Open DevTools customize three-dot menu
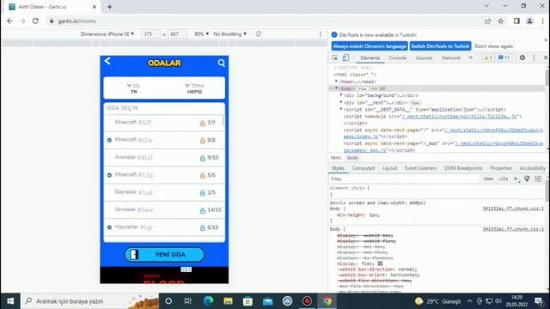Screen dimensions: 550x309 tap(534, 58)
